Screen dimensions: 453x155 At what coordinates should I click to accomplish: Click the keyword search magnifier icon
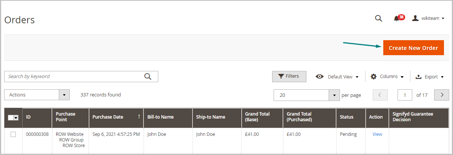tap(148, 77)
